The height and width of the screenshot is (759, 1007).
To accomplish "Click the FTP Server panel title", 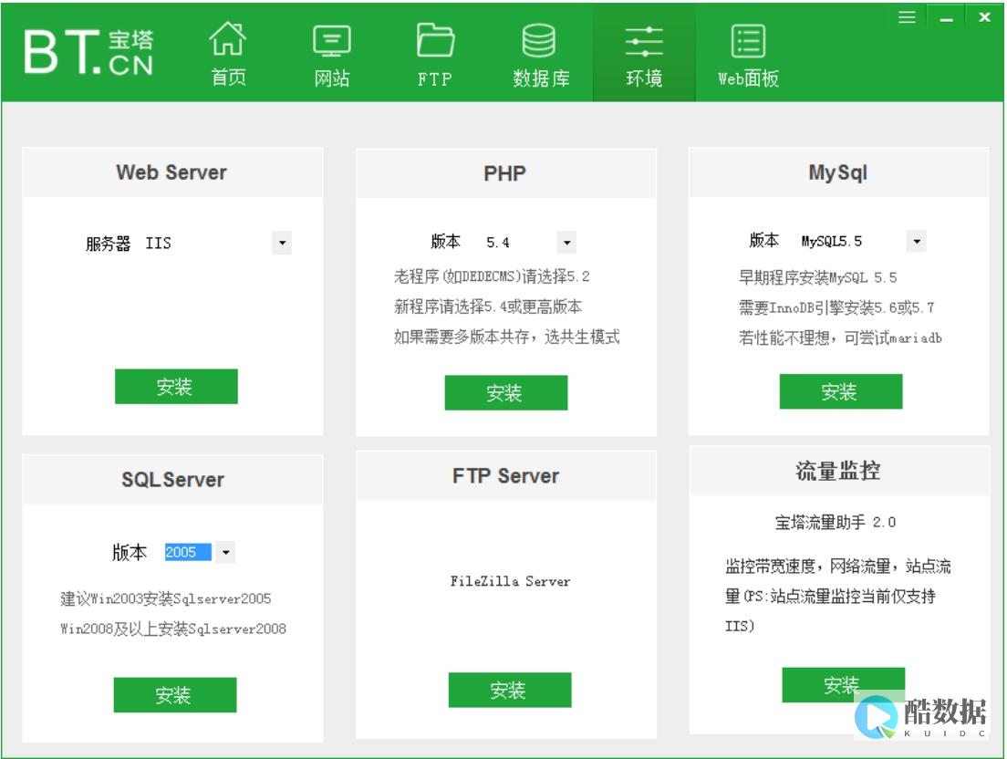I will (505, 476).
